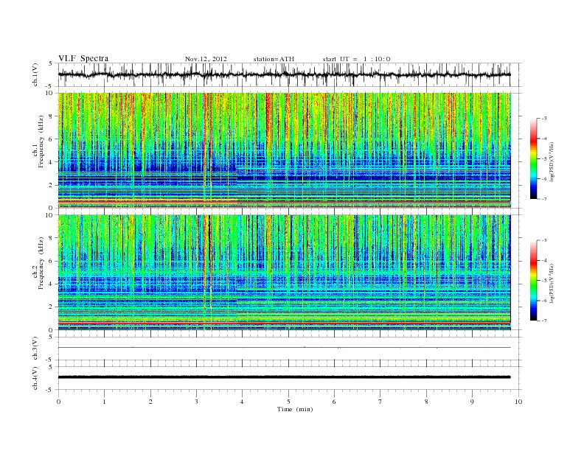Click the ch.1 spectrogram color scale bar
Screen dimensions: 584x451
click(x=533, y=159)
